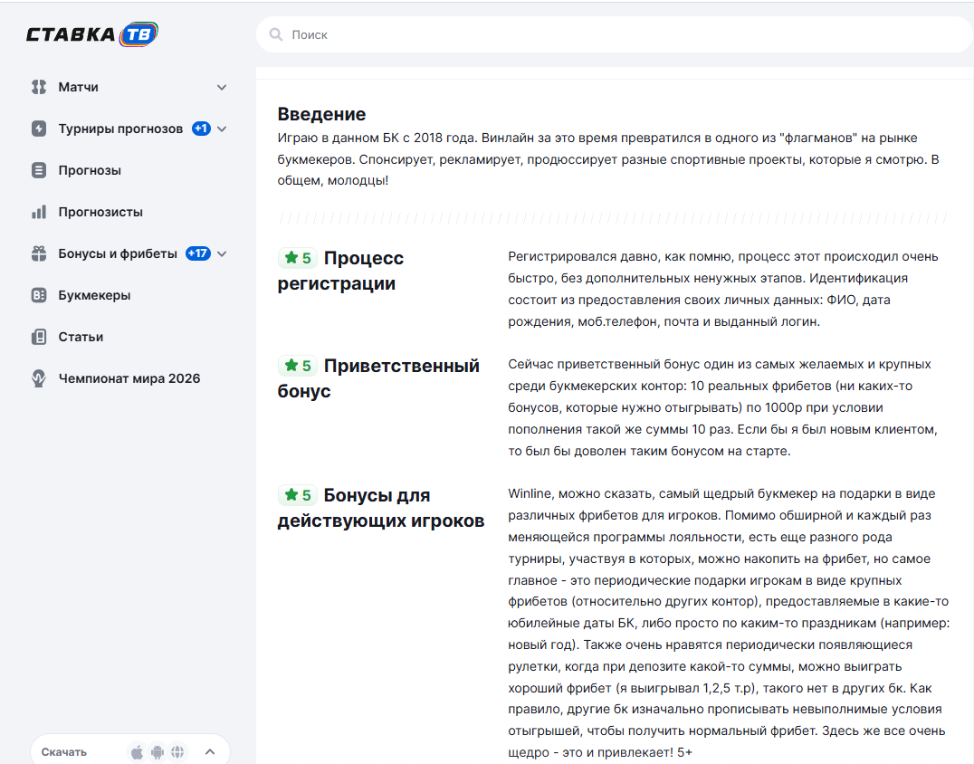Screen dimensions: 974x764
Task: Select the Apple iOS download icon
Action: point(138,752)
